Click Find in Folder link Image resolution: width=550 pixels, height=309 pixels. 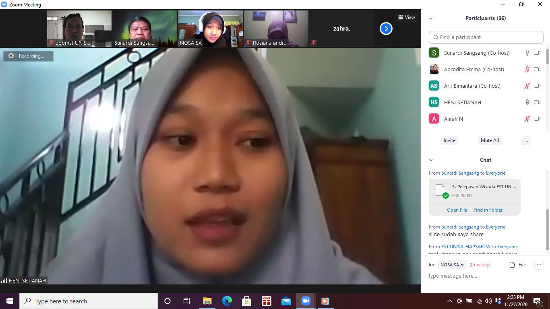tap(488, 210)
